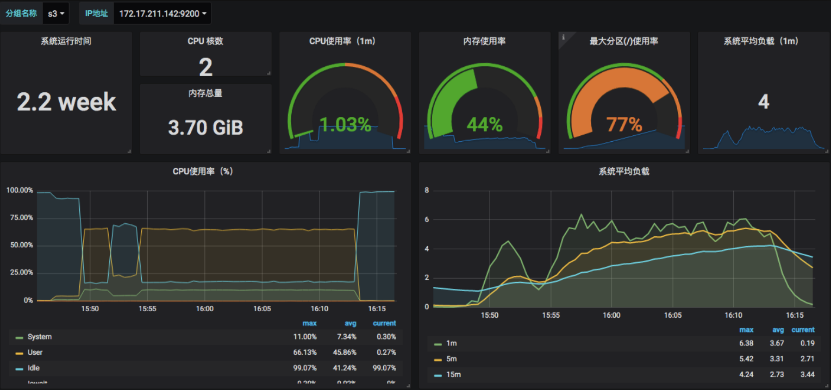Click the yellow User legend color line
Viewport: 831px width, 390px height.
pyautogui.click(x=20, y=353)
